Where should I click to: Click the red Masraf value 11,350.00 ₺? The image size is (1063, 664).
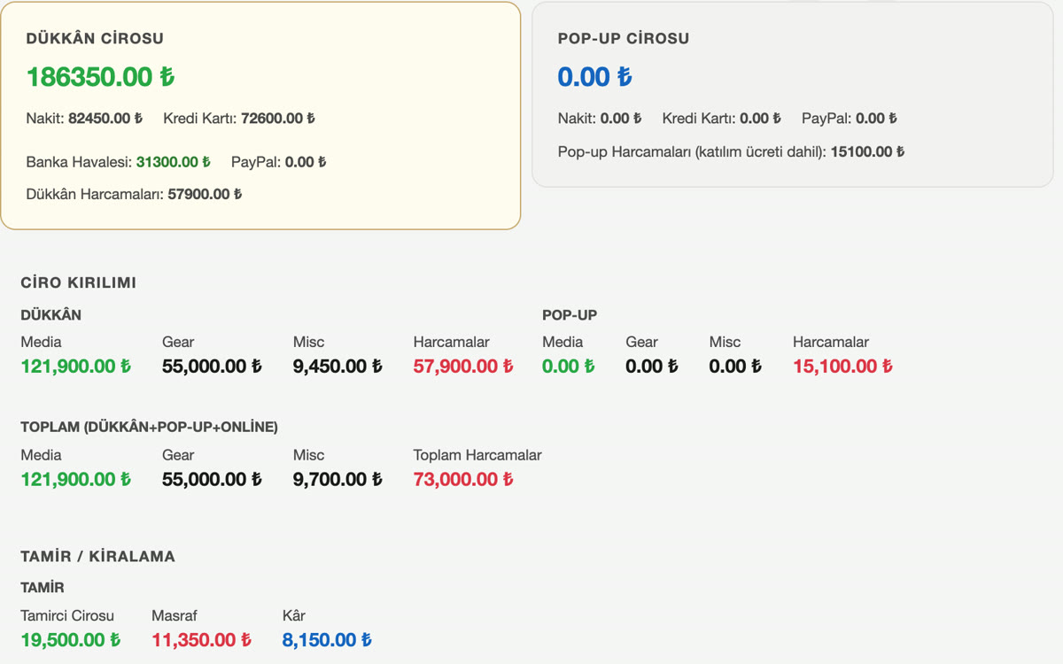(201, 639)
